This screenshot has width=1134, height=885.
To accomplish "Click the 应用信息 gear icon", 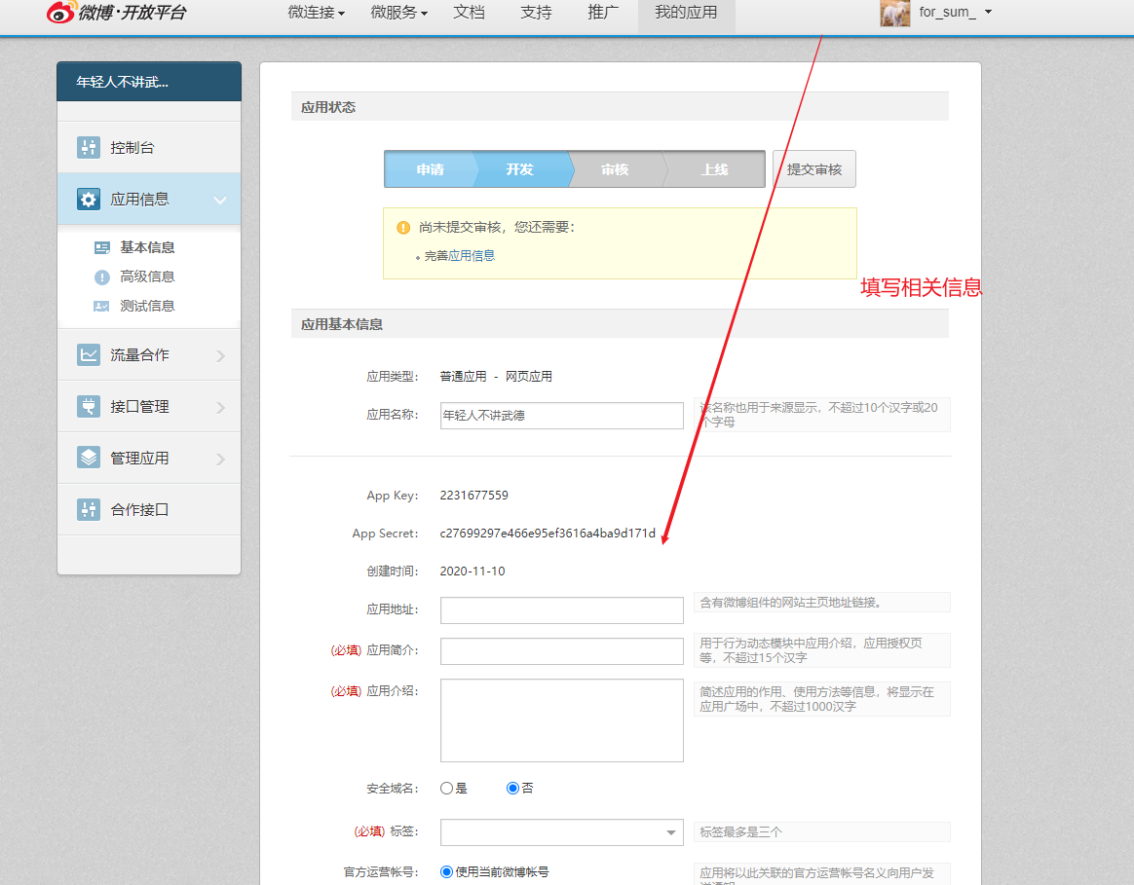I will click(x=89, y=199).
